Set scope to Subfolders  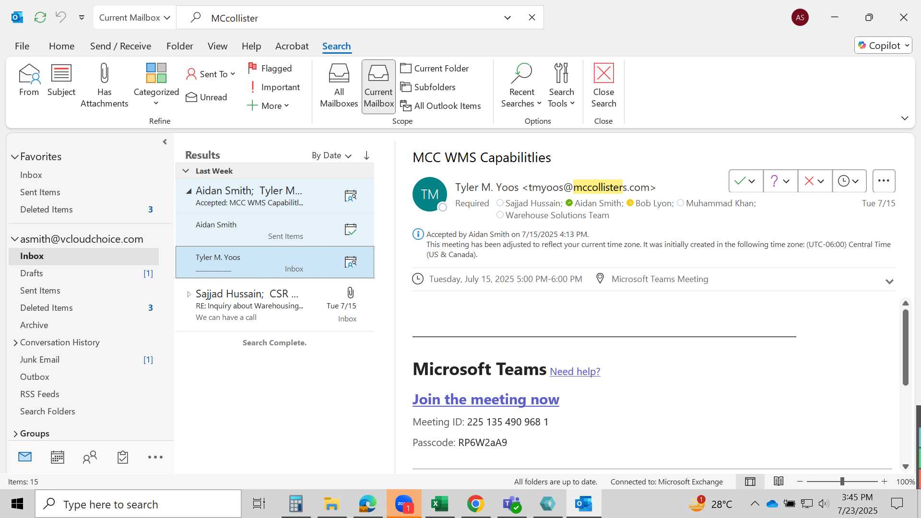tap(428, 87)
